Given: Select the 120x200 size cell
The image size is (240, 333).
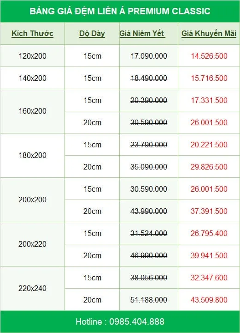Looking at the screenshot, I should coord(32,56).
